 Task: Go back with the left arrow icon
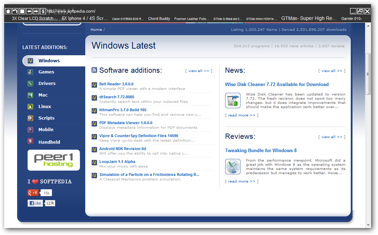29,11
